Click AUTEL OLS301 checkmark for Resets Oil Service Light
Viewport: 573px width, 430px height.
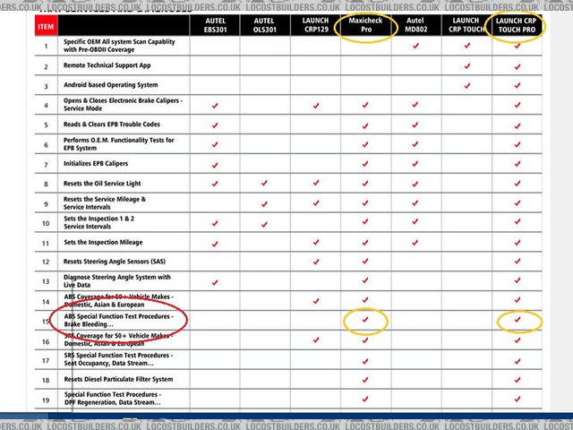[265, 184]
